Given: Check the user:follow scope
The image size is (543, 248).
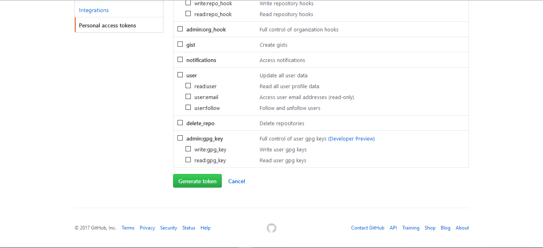Looking at the screenshot, I should coord(188,107).
